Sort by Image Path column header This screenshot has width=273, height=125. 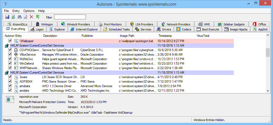click(x=138, y=36)
